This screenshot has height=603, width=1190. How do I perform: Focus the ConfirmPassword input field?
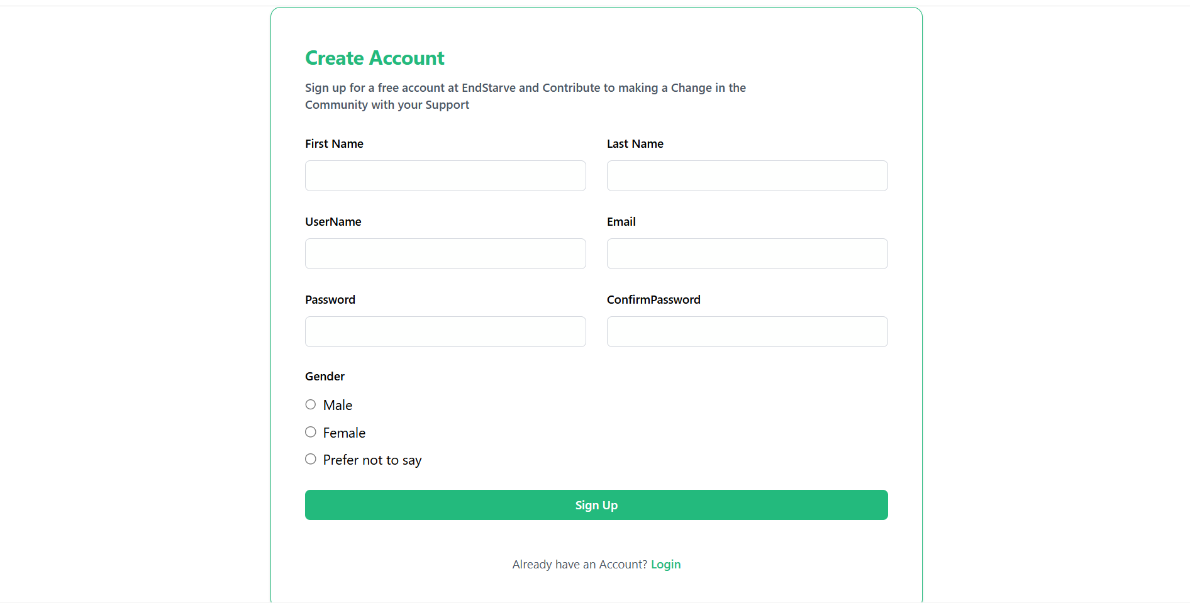tap(747, 332)
